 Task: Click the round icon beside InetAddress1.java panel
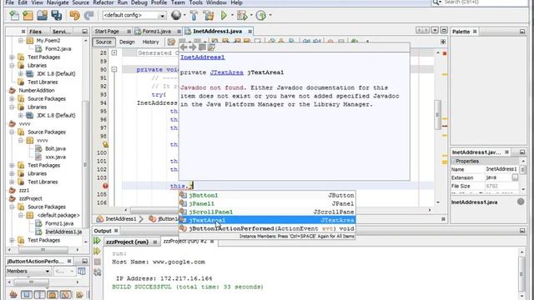pyautogui.click(x=521, y=202)
